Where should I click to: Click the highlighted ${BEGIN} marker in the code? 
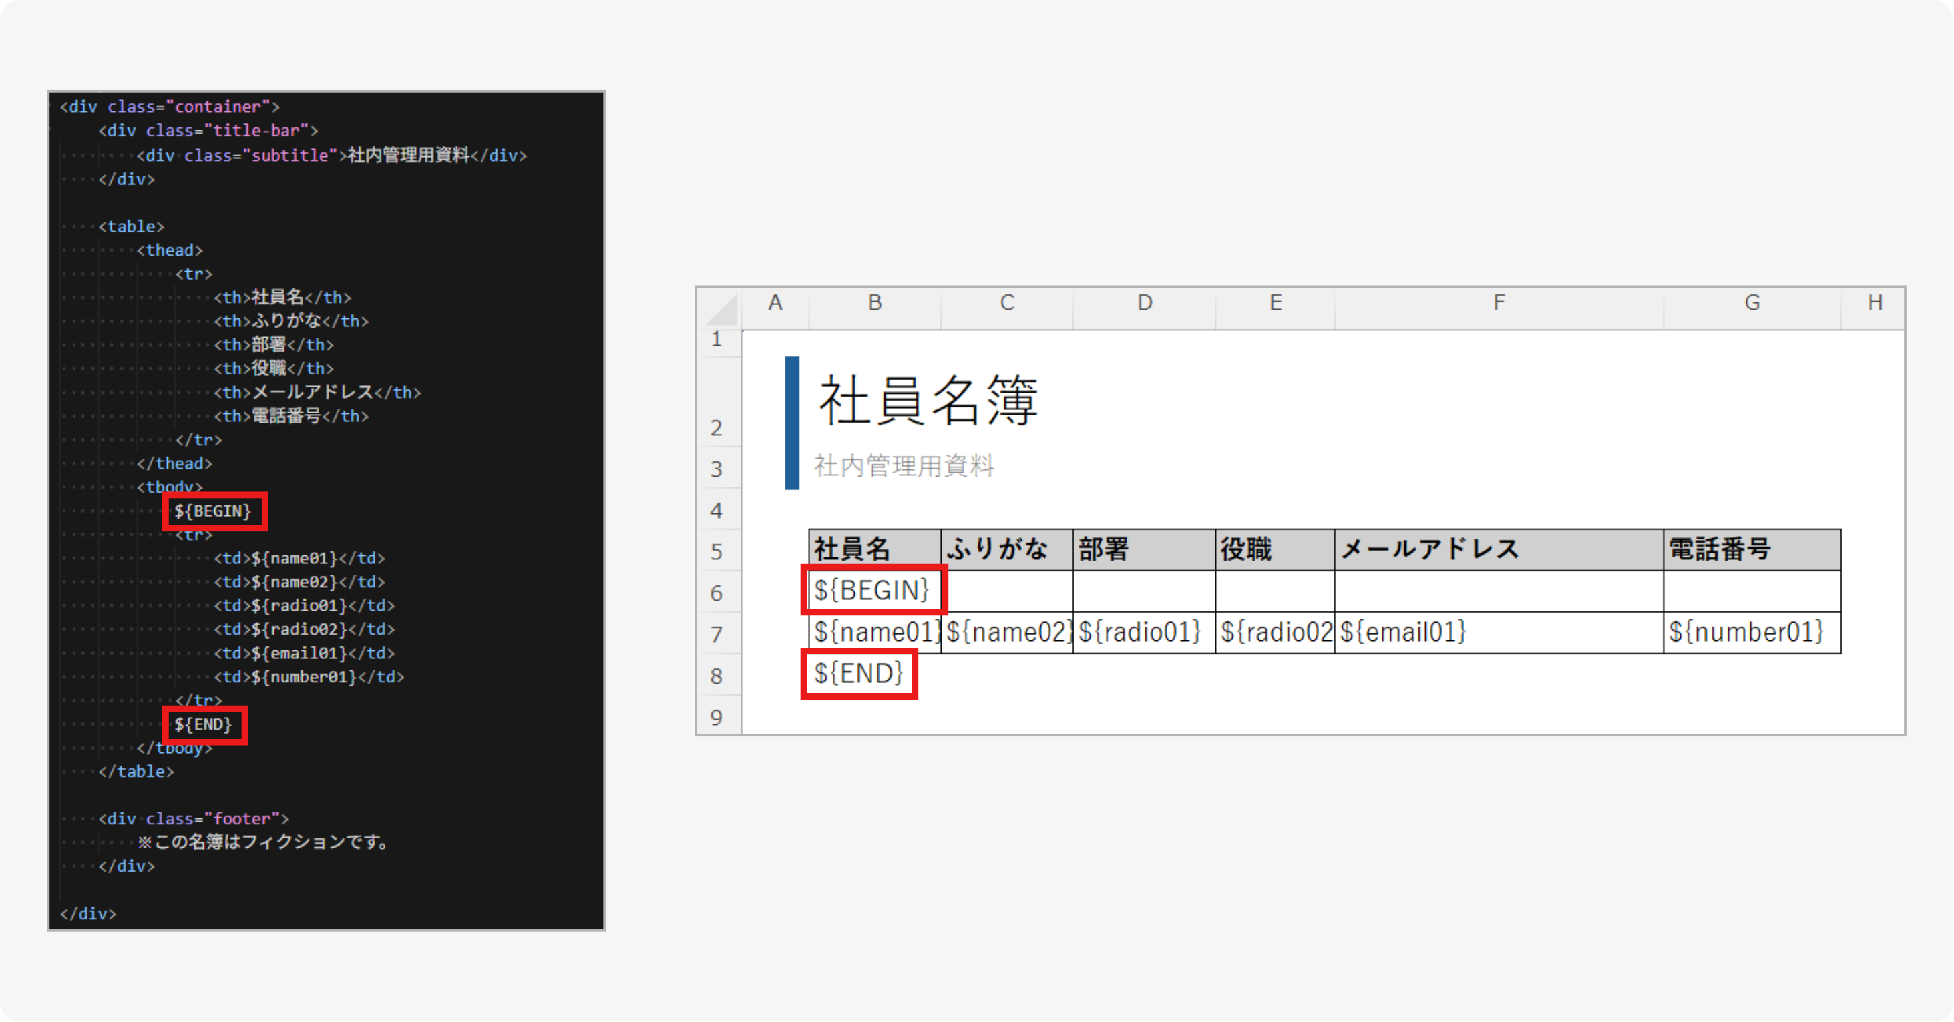pos(214,511)
